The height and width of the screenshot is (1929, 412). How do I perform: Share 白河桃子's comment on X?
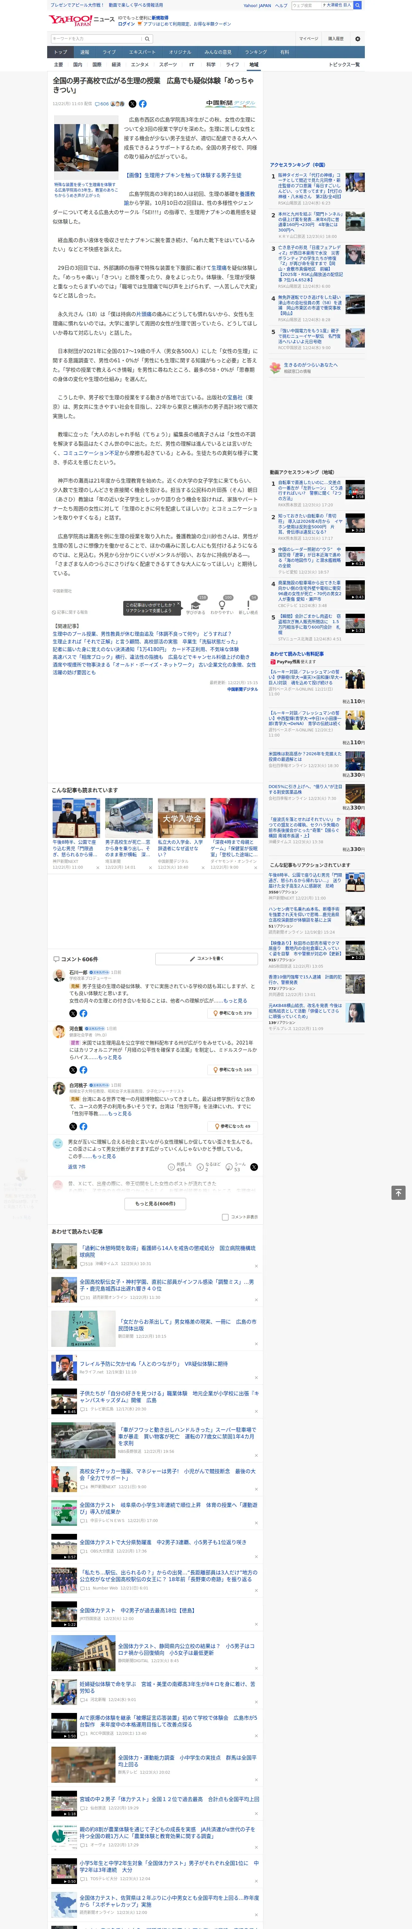click(73, 1126)
